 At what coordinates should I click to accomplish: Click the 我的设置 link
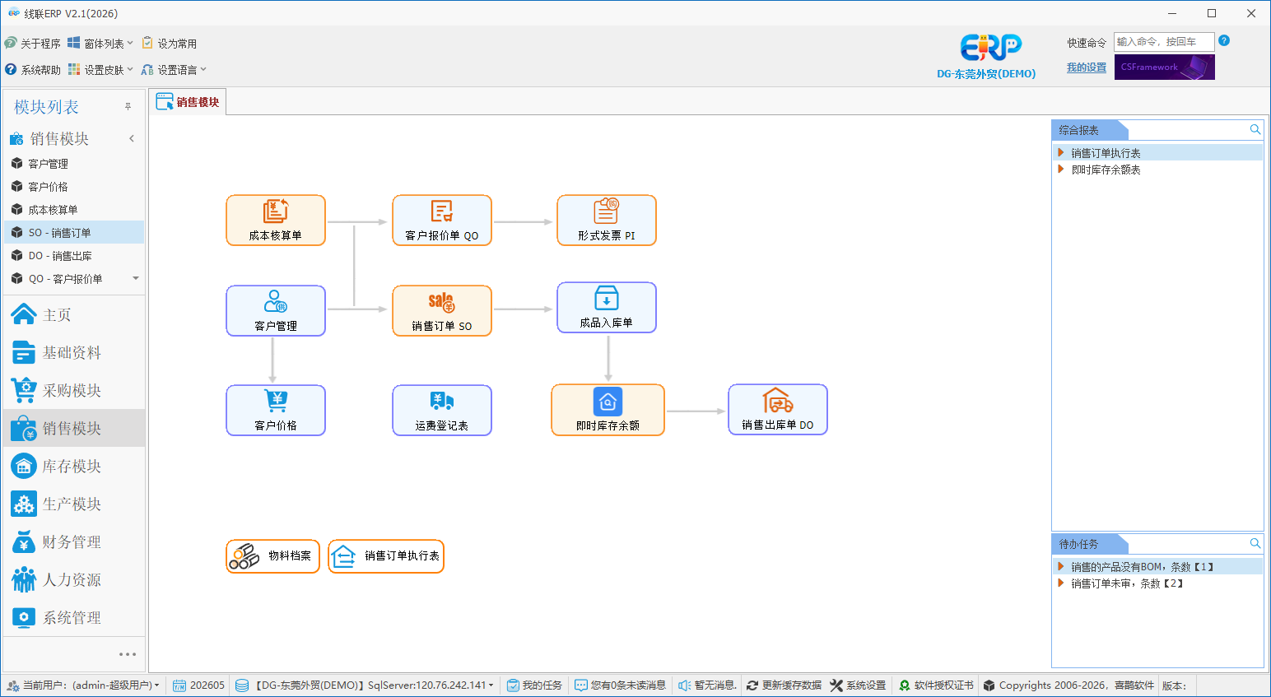(1087, 67)
